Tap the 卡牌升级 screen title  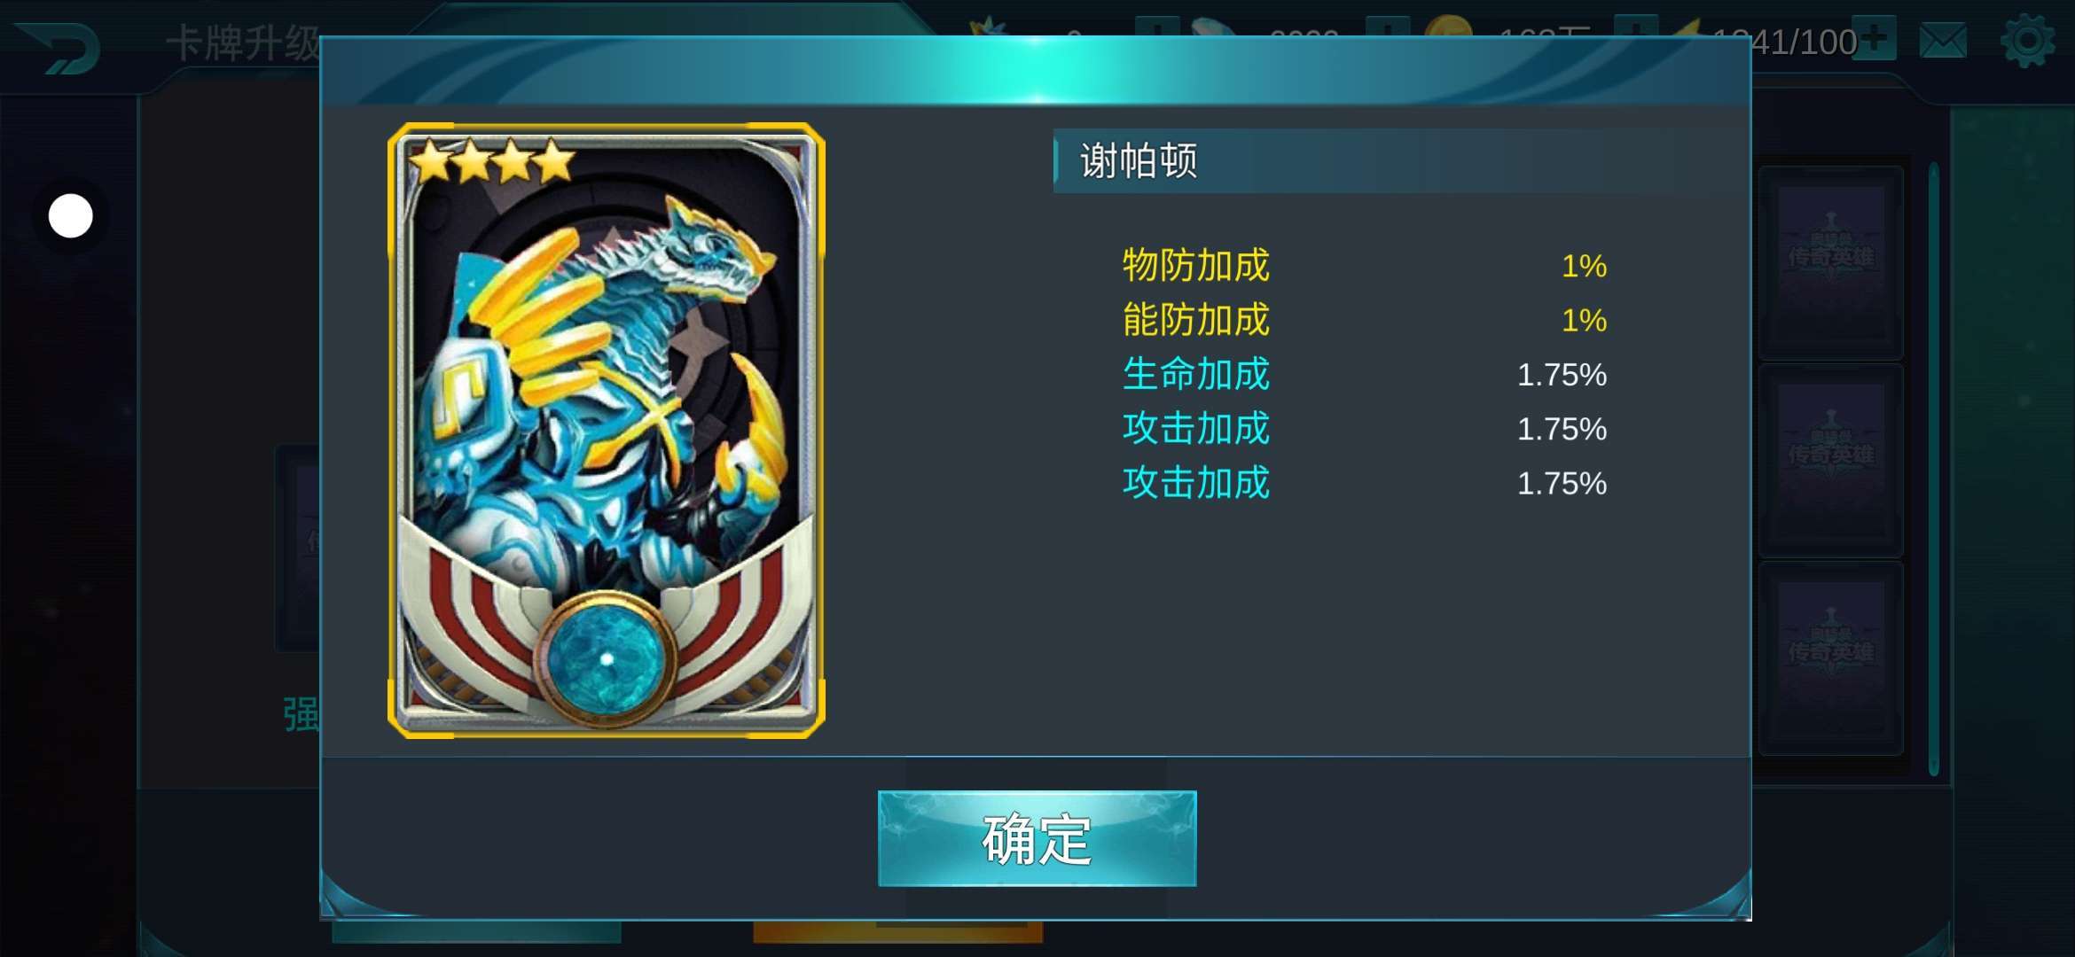[242, 43]
